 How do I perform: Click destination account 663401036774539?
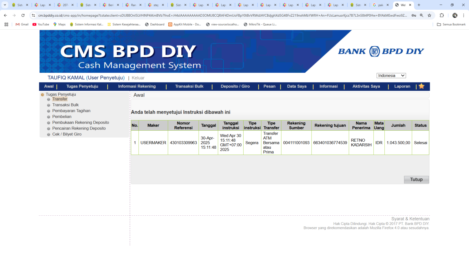(330, 143)
